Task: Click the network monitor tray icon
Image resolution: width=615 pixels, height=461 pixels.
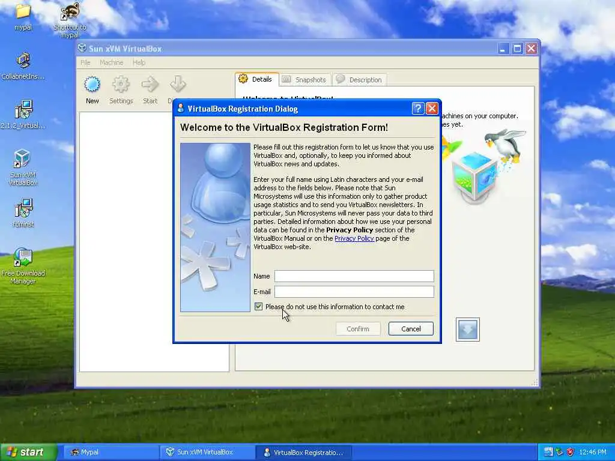Action: coord(559,452)
